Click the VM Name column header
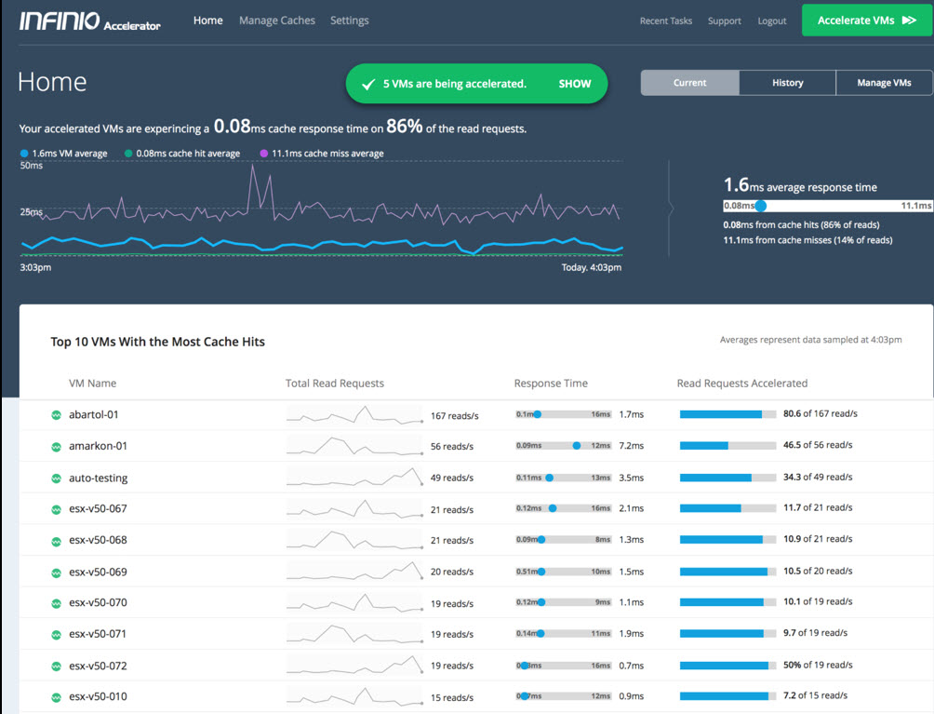The height and width of the screenshot is (714, 934). [92, 384]
